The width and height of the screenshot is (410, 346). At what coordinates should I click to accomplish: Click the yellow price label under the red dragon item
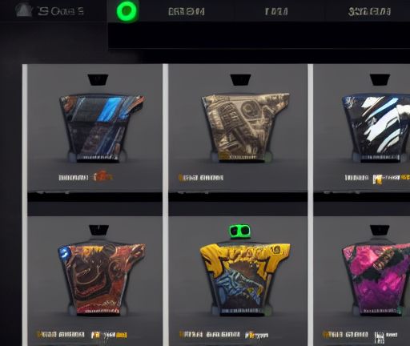coord(109,335)
